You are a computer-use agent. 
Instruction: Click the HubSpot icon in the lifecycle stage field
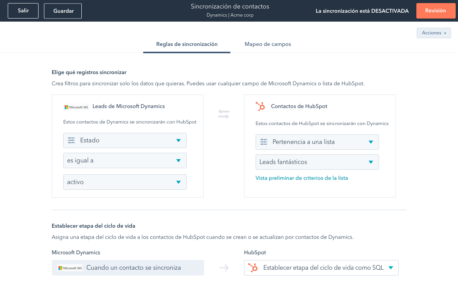[253, 268]
